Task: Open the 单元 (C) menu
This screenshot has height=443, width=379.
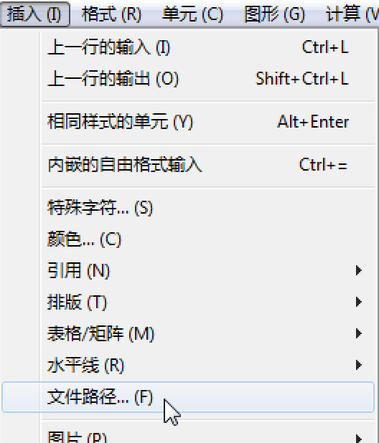Action: (192, 14)
